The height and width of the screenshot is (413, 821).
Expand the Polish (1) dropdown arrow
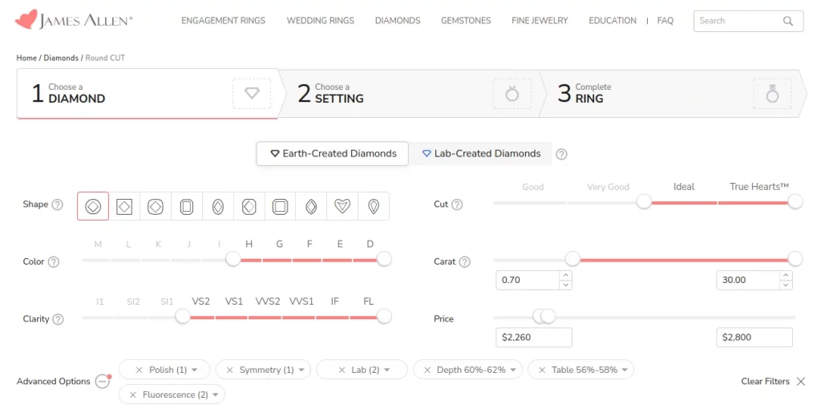[x=195, y=370]
